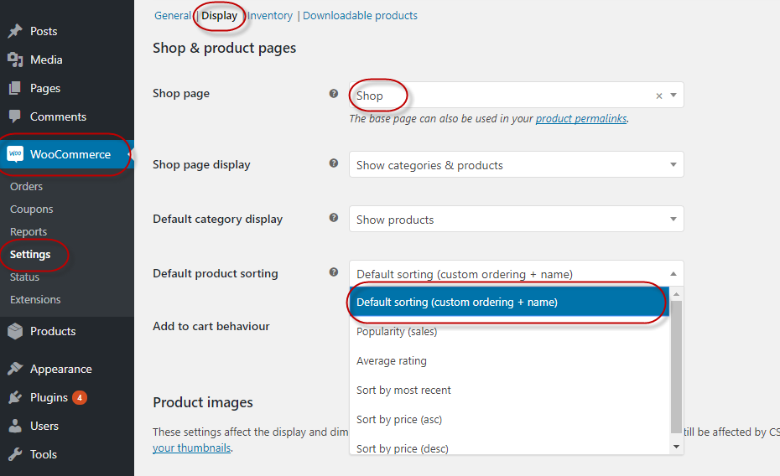Click the help icon beside Shop page

(x=334, y=93)
